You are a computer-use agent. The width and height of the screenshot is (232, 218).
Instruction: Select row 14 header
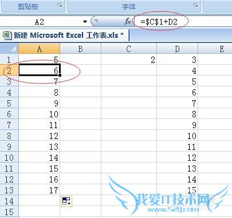9,201
